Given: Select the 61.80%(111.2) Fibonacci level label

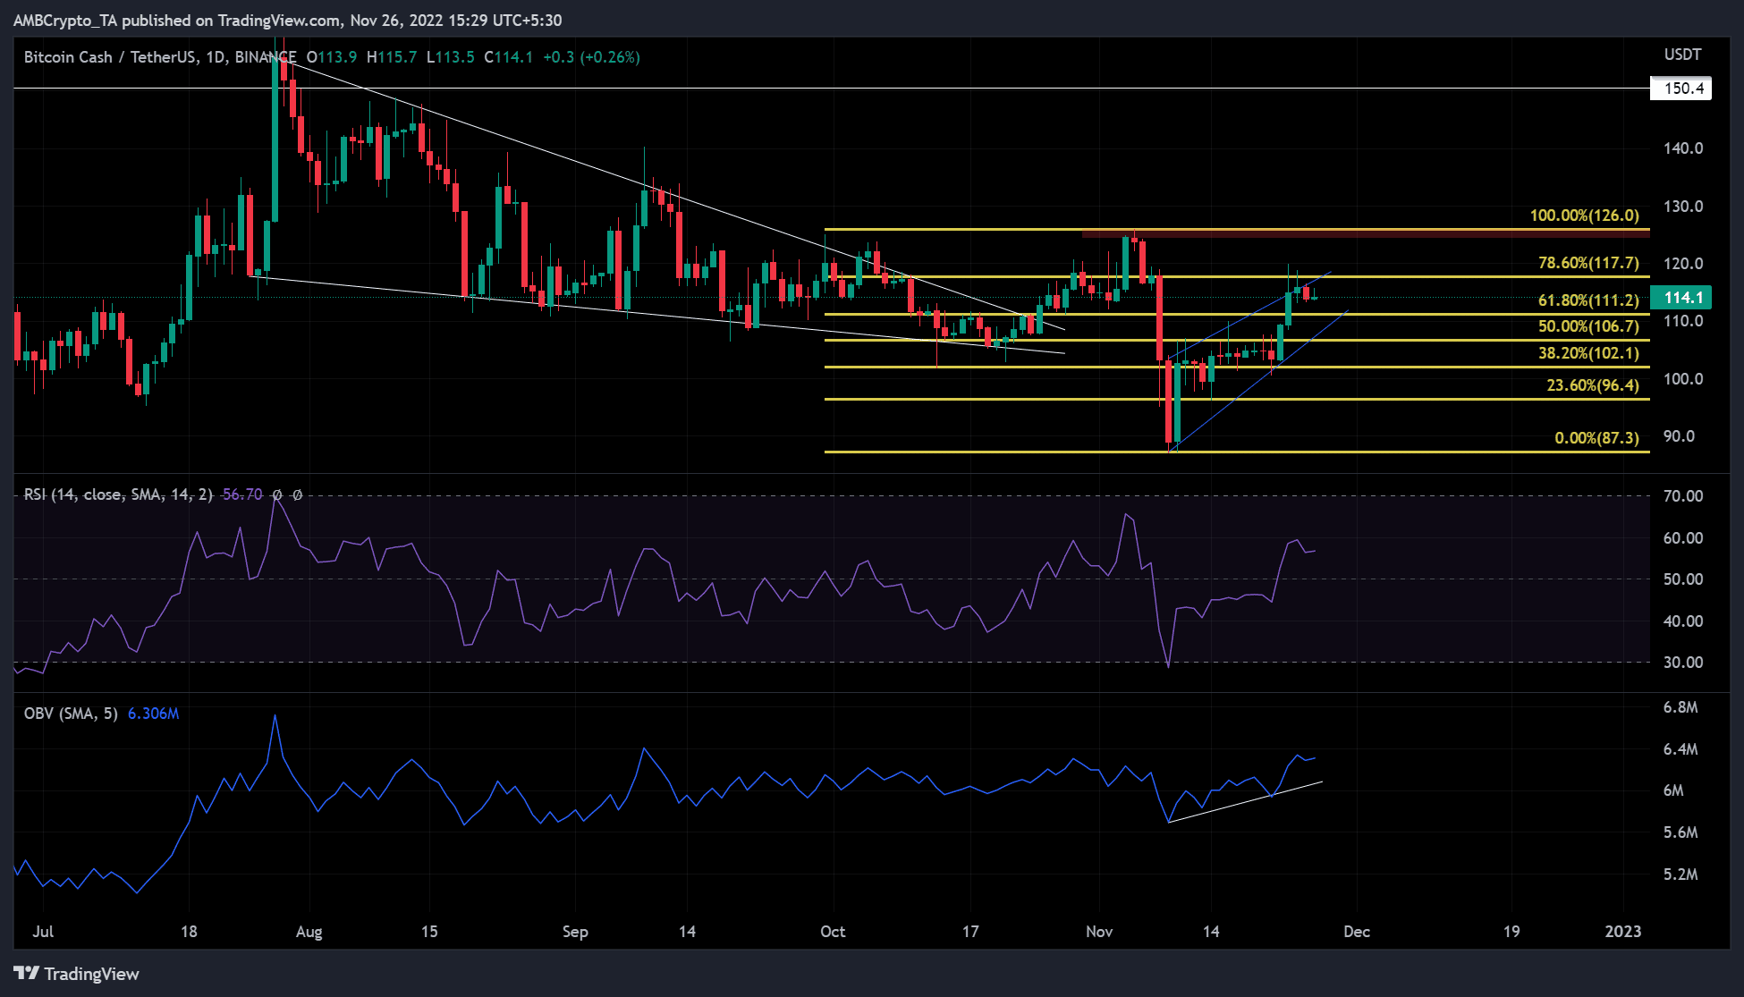Looking at the screenshot, I should pyautogui.click(x=1588, y=300).
